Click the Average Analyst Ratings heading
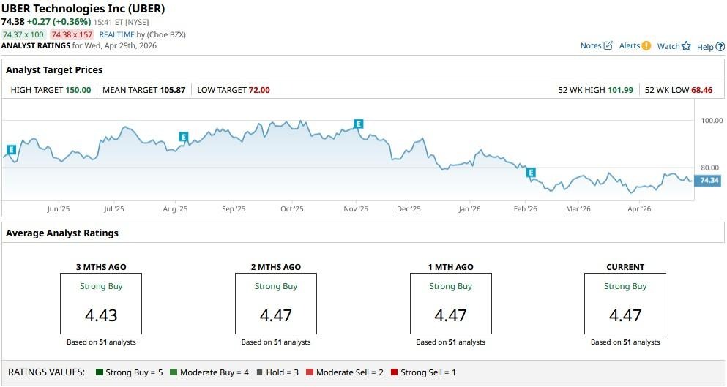This screenshot has height=387, width=727. [x=62, y=233]
